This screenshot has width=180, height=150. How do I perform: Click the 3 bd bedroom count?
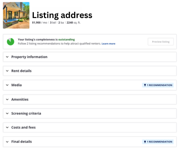pos(53,23)
